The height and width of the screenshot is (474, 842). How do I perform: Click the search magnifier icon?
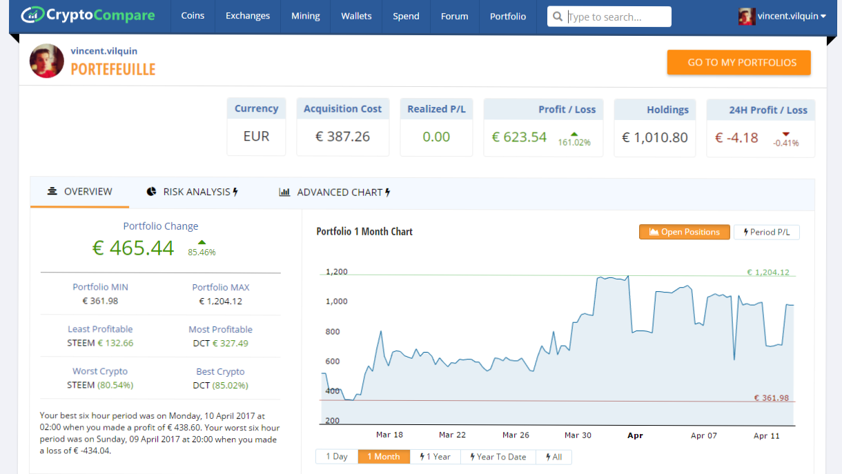pos(557,17)
